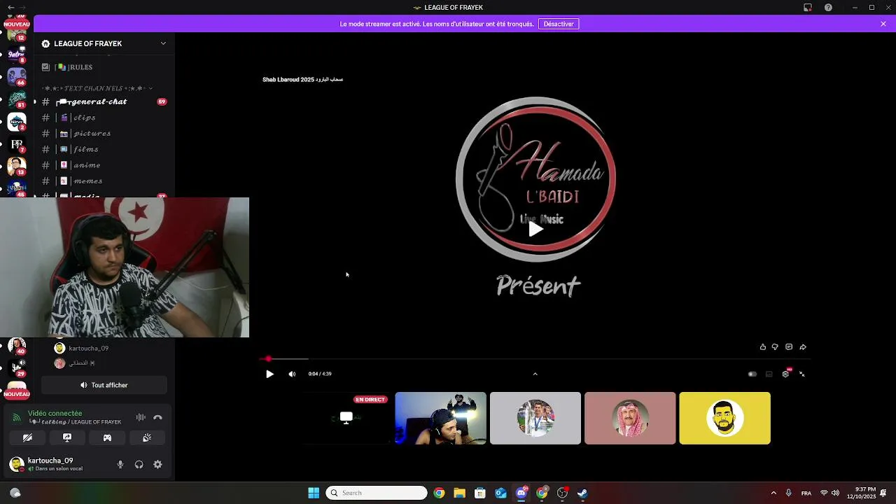
Task: Start an activity with the game controller icon
Action: tap(107, 437)
